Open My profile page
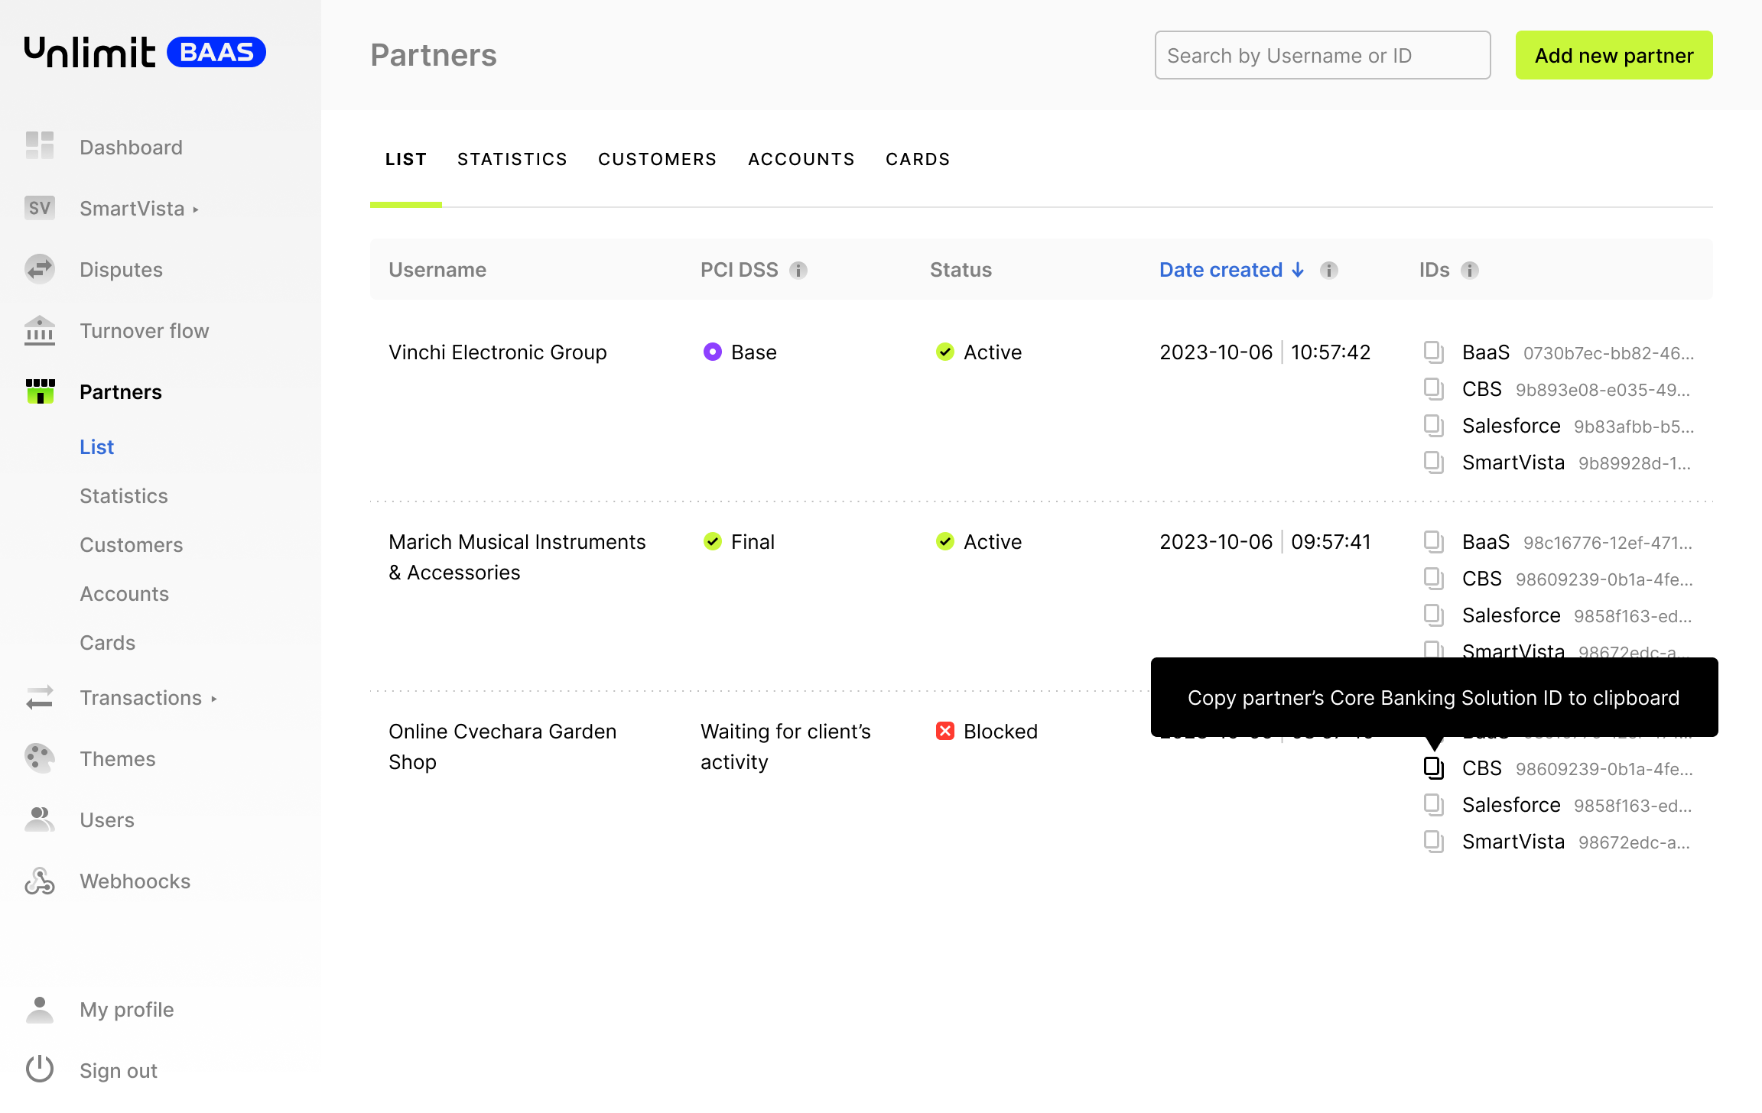Screen dimensions: 1762x1113 [x=127, y=1010]
